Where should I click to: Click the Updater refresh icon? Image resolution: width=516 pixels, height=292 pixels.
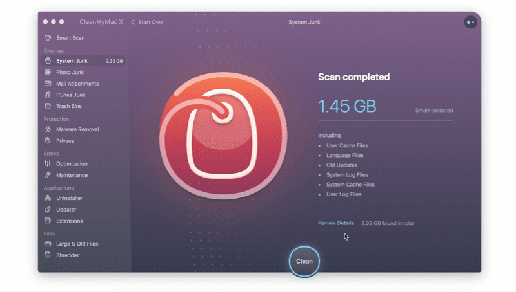coord(48,209)
